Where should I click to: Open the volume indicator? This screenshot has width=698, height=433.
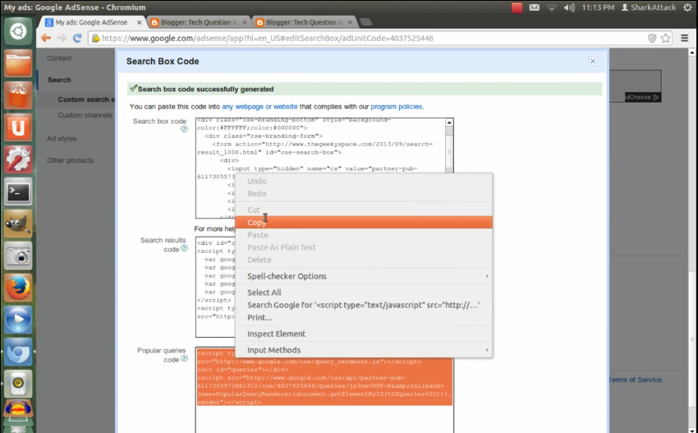(569, 7)
